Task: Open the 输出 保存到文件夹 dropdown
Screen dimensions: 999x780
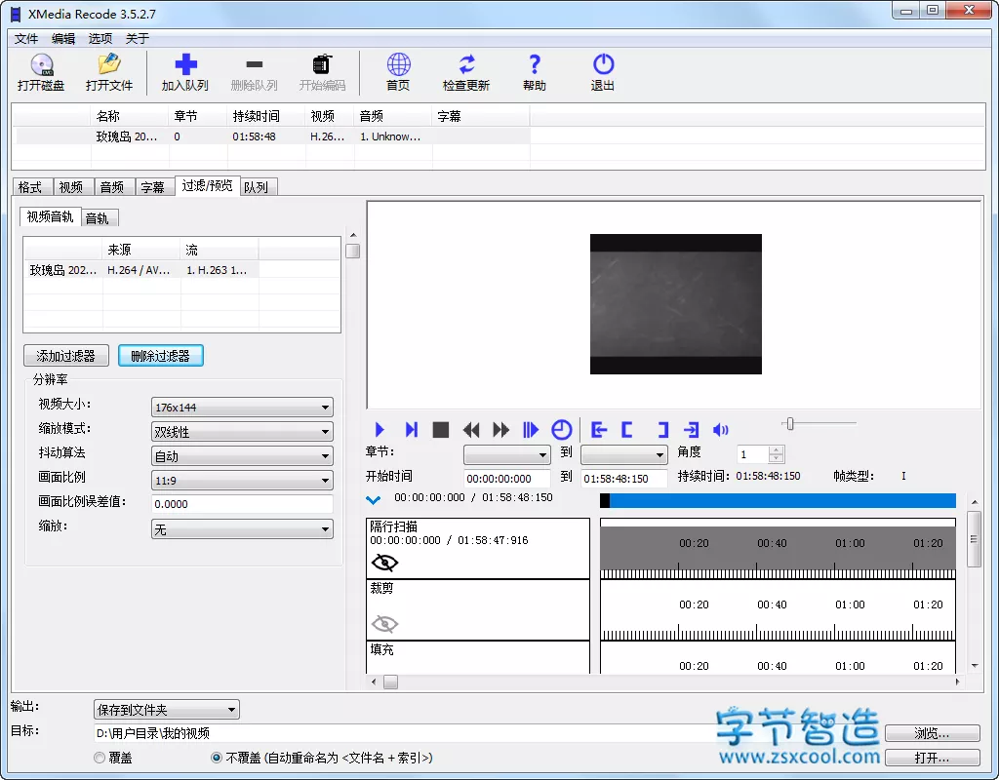Action: coord(166,710)
